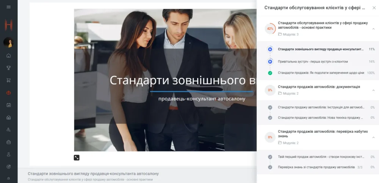Image resolution: width=379 pixels, height=183 pixels.
Task: Open 'Інструкція для автомобіля' module
Action: [321, 108]
